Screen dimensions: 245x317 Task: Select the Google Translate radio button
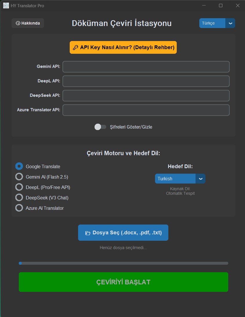click(19, 166)
